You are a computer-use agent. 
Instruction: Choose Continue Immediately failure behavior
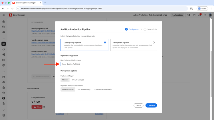pos(103,89)
